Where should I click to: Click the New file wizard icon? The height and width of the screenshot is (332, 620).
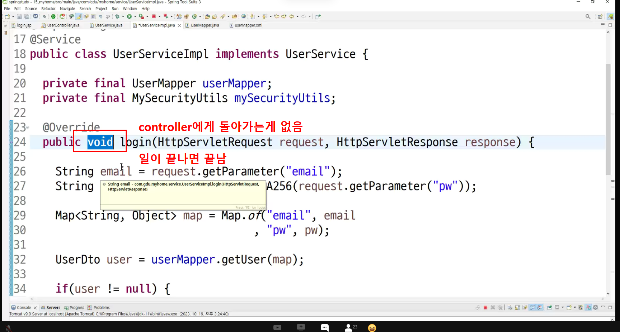point(7,16)
